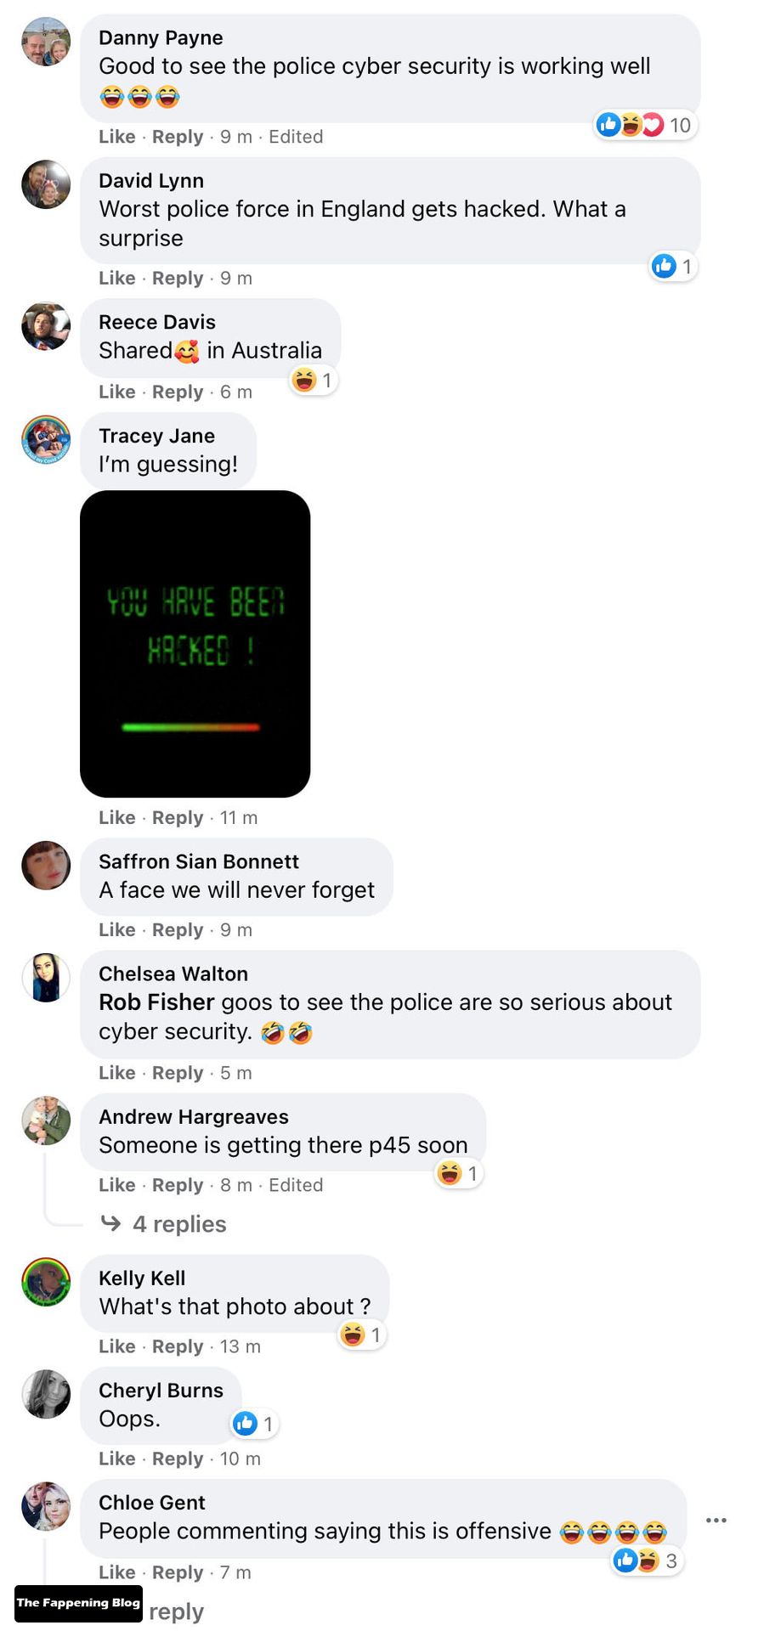Like Tracey Jane's hacked image comment
The width and height of the screenshot is (764, 1631).
coord(117,818)
